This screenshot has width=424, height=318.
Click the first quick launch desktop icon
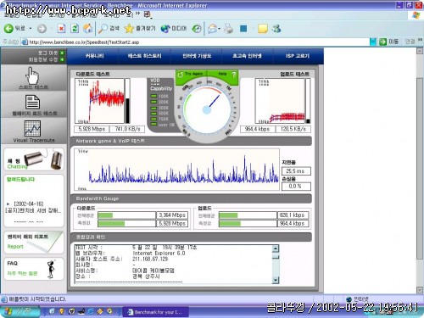(52, 311)
